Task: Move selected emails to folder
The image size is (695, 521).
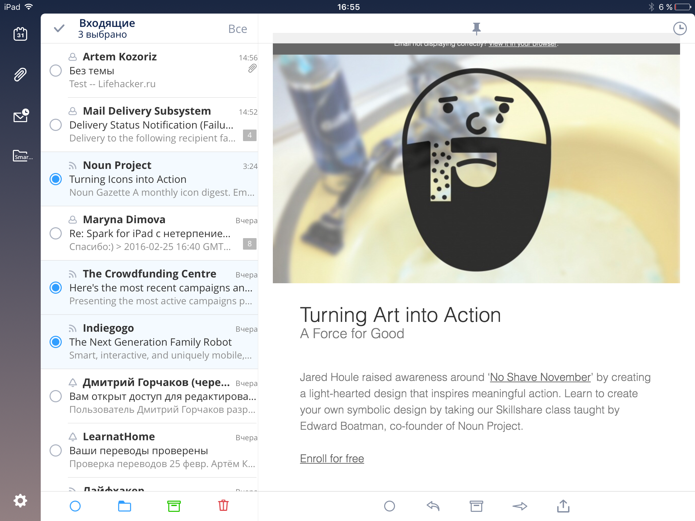Action: [x=125, y=506]
